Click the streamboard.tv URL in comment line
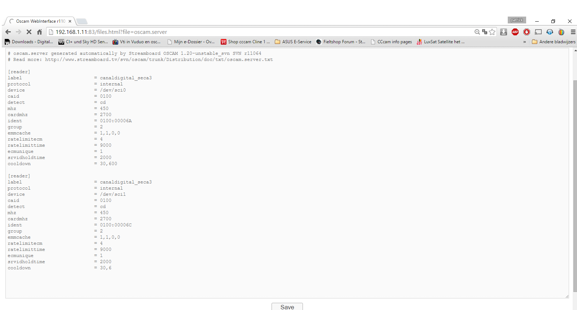 coord(159,59)
